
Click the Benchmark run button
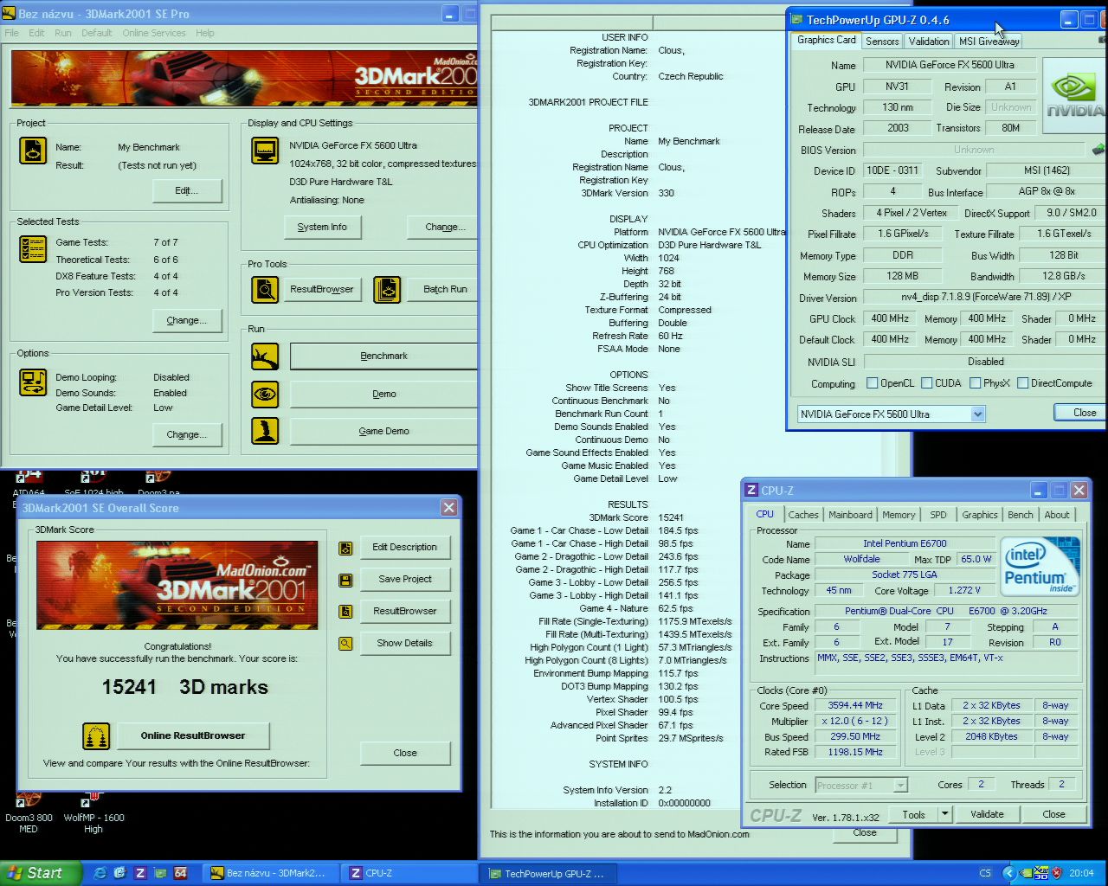click(x=383, y=356)
